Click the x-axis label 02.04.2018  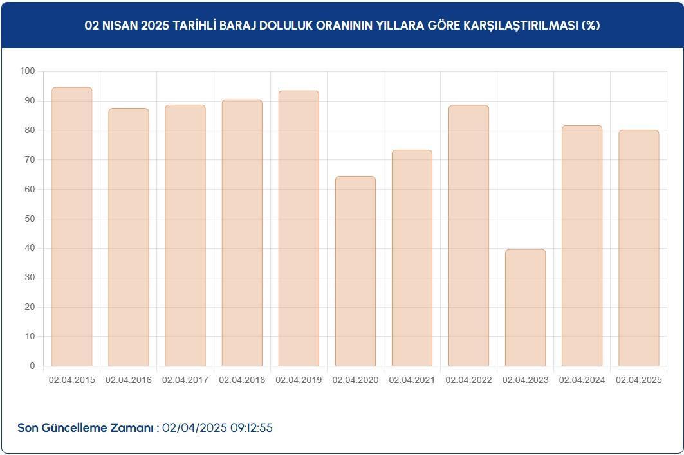click(x=242, y=380)
